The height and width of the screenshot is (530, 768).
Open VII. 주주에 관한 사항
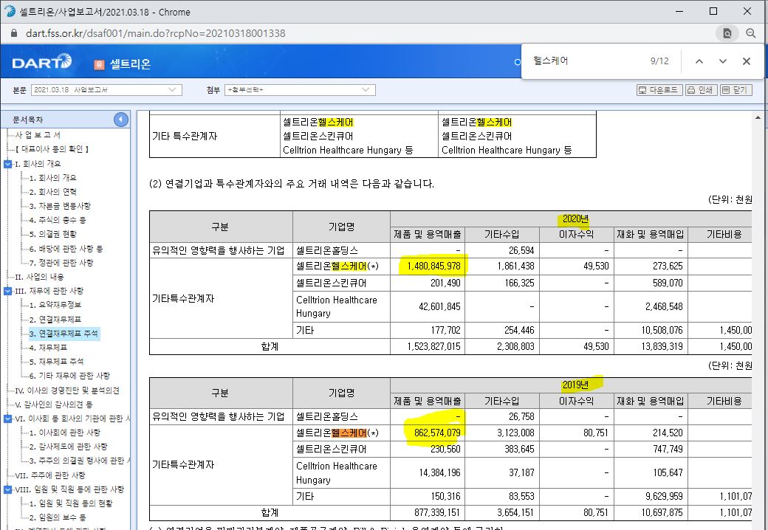(x=50, y=475)
